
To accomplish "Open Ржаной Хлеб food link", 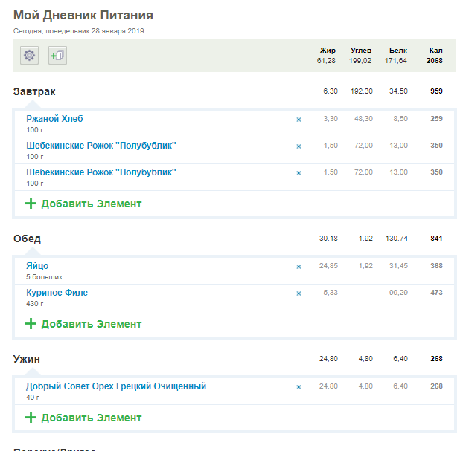I will click(54, 119).
